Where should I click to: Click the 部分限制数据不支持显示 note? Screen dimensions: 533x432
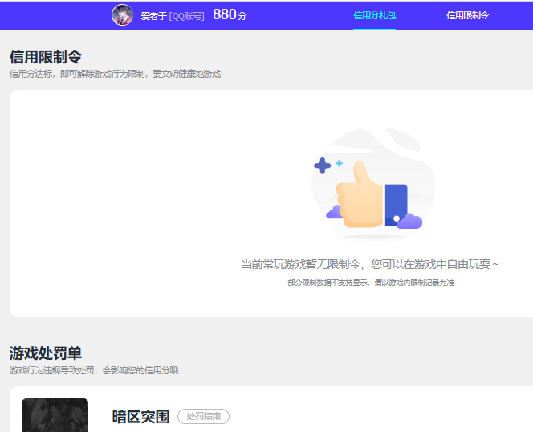(x=371, y=283)
